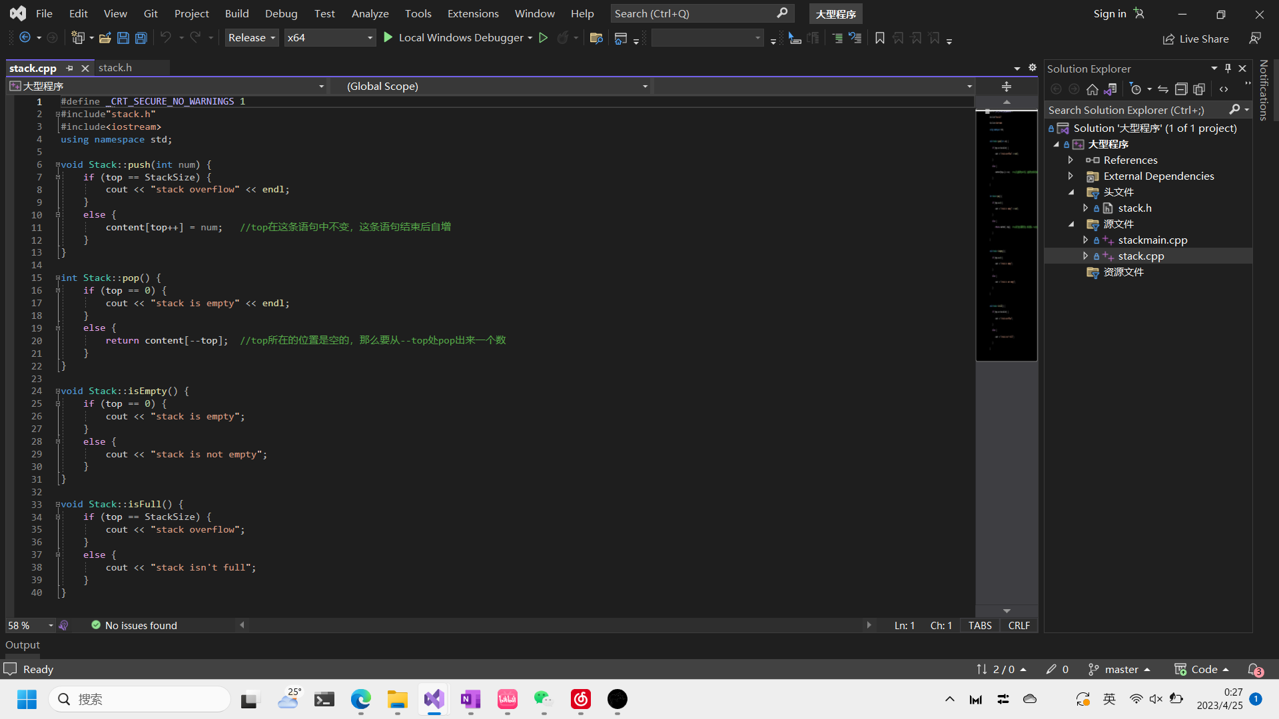
Task: Click the Home icon in Solution Explorer
Action: pos(1092,89)
